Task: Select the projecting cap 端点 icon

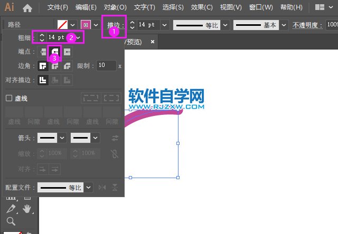Action: pos(67,52)
